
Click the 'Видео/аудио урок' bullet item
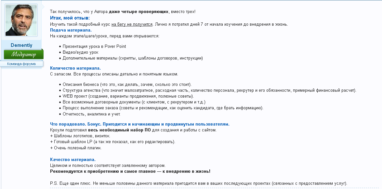click(x=80, y=52)
